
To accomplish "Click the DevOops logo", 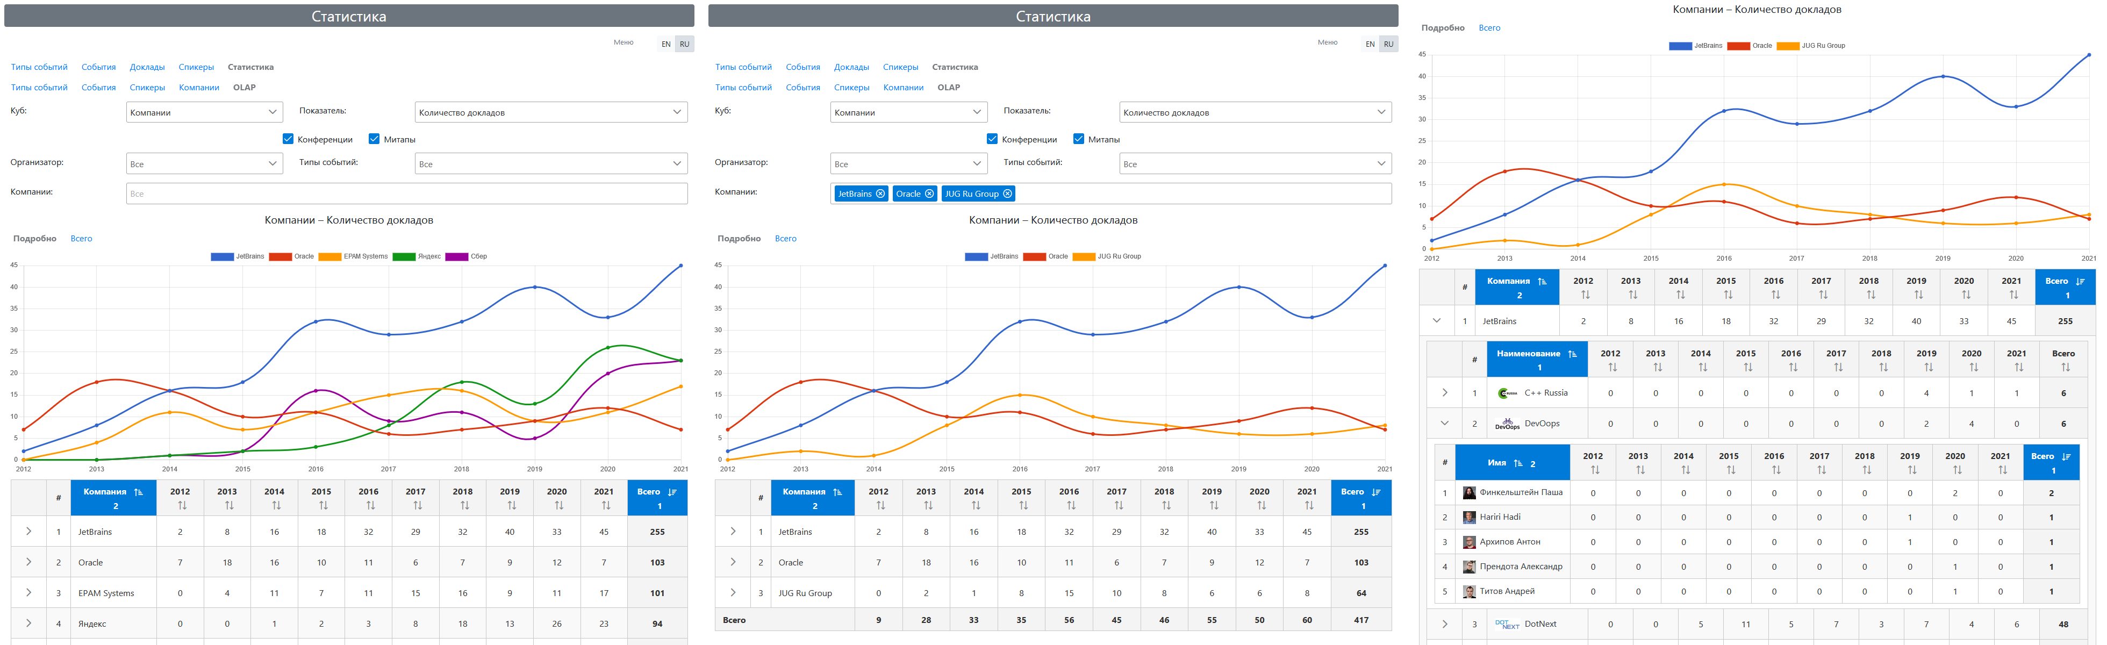I will coord(1508,424).
